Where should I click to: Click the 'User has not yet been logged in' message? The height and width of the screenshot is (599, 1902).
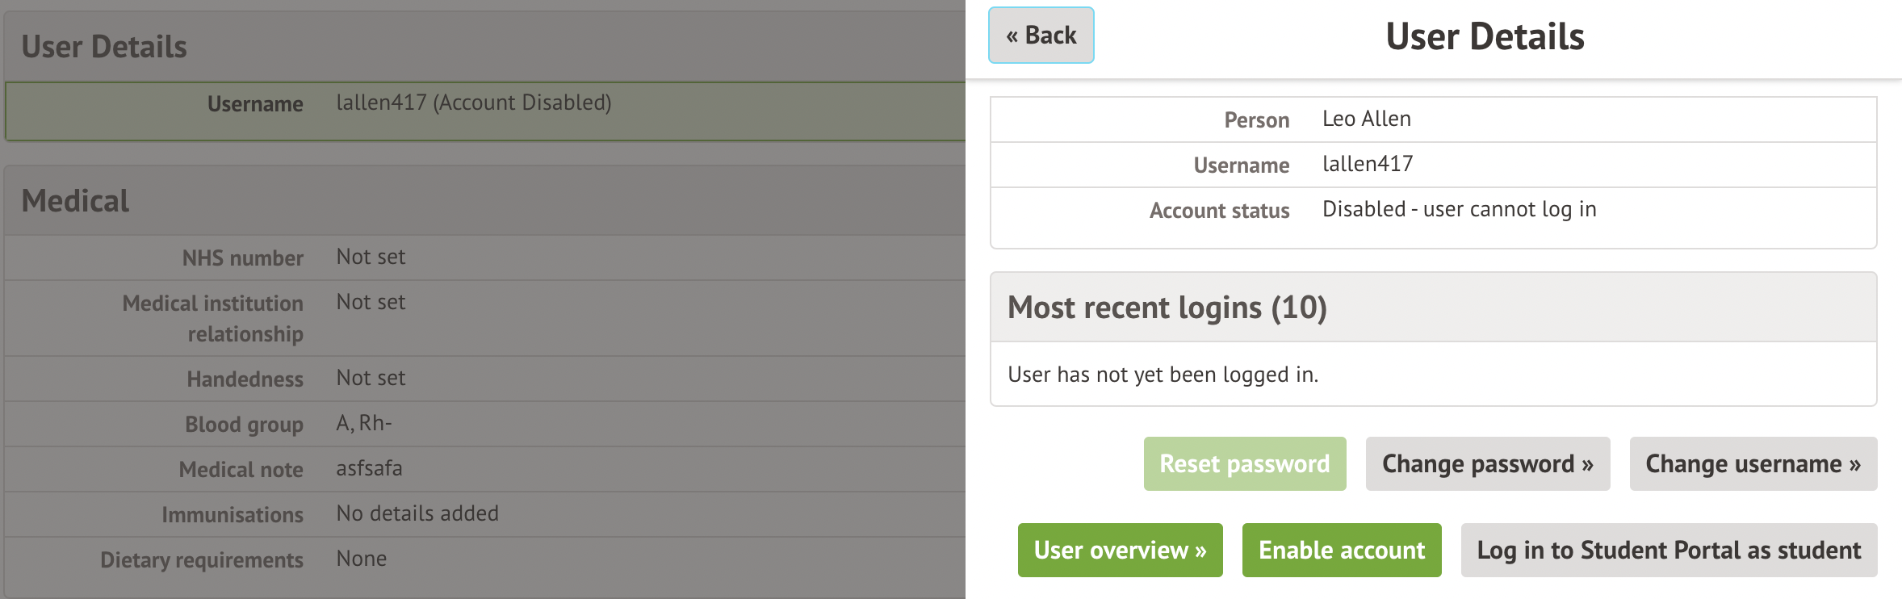(x=1163, y=375)
